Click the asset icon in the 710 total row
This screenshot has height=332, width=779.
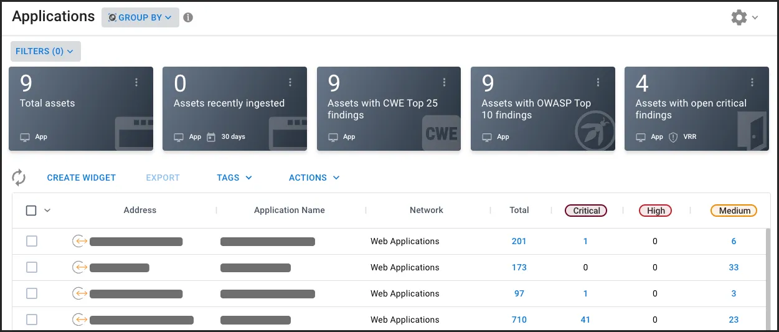(80, 320)
